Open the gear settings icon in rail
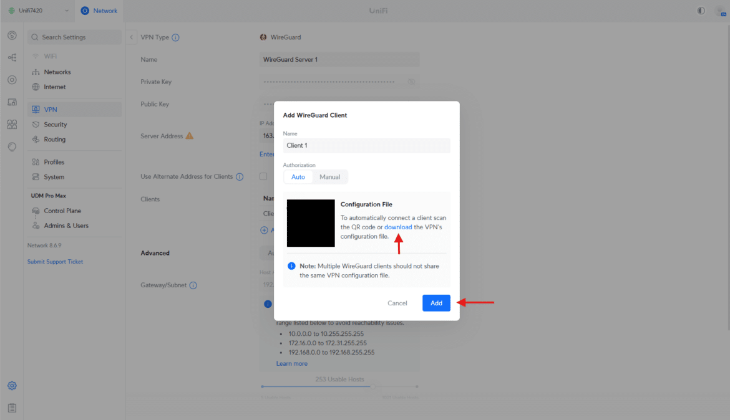The height and width of the screenshot is (420, 730). (12, 386)
